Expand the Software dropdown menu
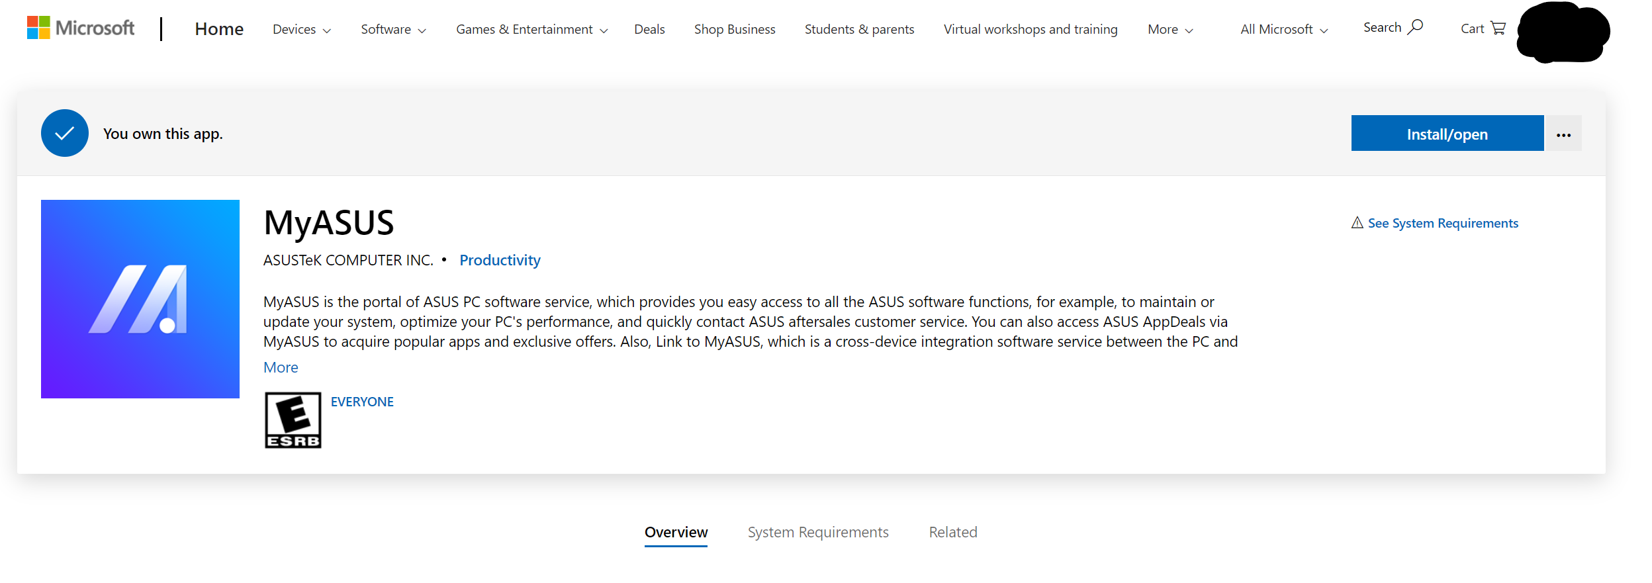This screenshot has height=583, width=1652. [x=394, y=29]
